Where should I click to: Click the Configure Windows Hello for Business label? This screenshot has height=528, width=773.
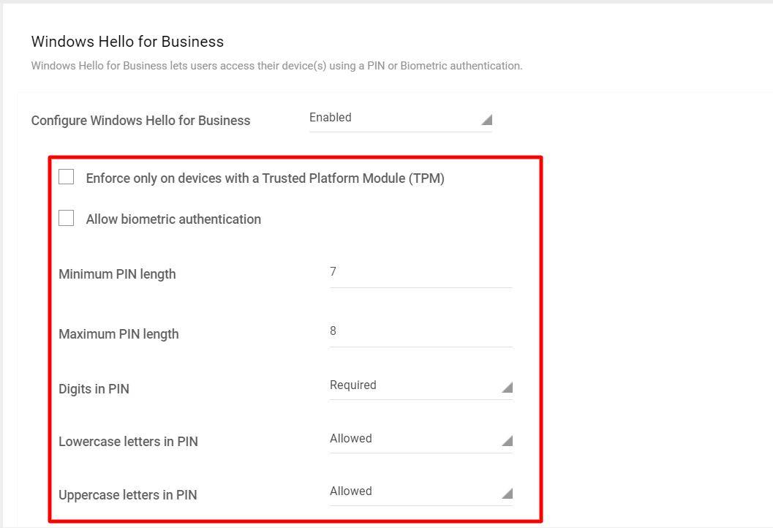[140, 121]
